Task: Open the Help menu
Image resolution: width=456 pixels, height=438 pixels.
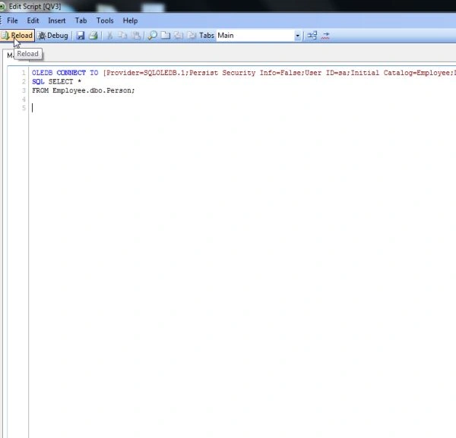Action: tap(130, 20)
